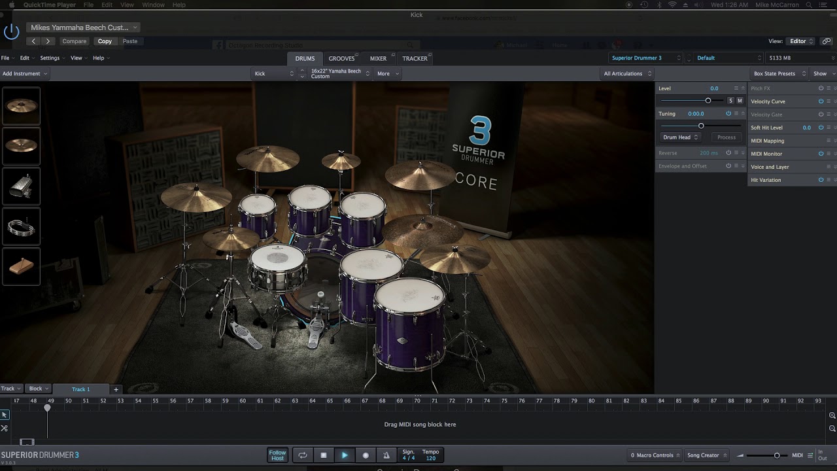Expand the Song Creator panel
This screenshot has width=837, height=471.
(707, 455)
